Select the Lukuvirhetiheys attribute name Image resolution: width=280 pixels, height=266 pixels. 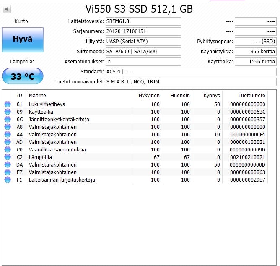pos(47,104)
